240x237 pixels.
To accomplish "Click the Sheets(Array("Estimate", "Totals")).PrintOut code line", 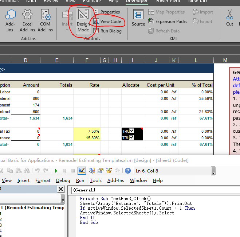I will (x=136, y=203).
